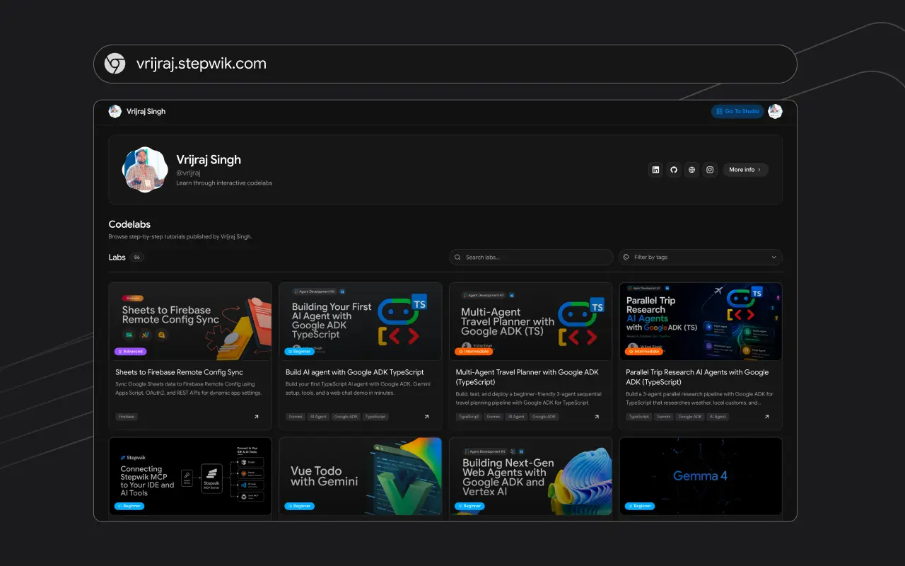The image size is (905, 566).
Task: Open Vrijraj Singh's LinkedIn profile icon
Action: [655, 170]
